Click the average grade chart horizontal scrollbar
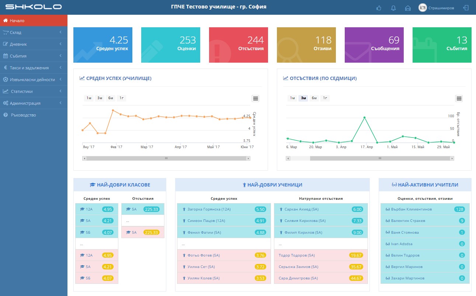476x296 pixels. click(x=166, y=158)
